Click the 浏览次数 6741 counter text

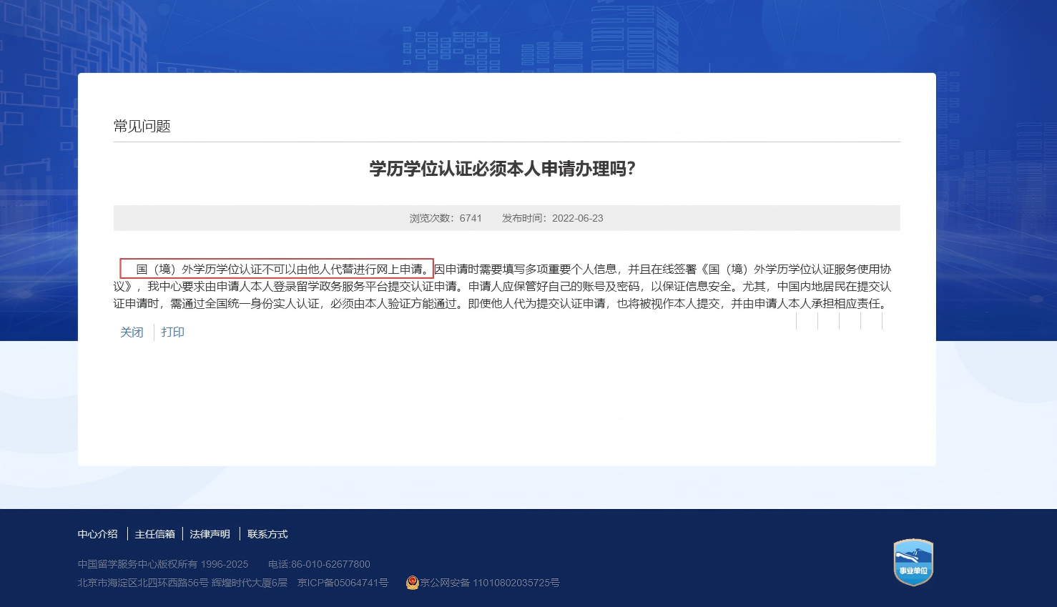[x=445, y=218]
